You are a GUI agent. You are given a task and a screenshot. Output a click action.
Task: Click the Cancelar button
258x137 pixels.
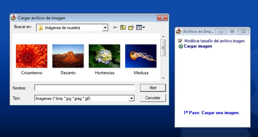(153, 98)
